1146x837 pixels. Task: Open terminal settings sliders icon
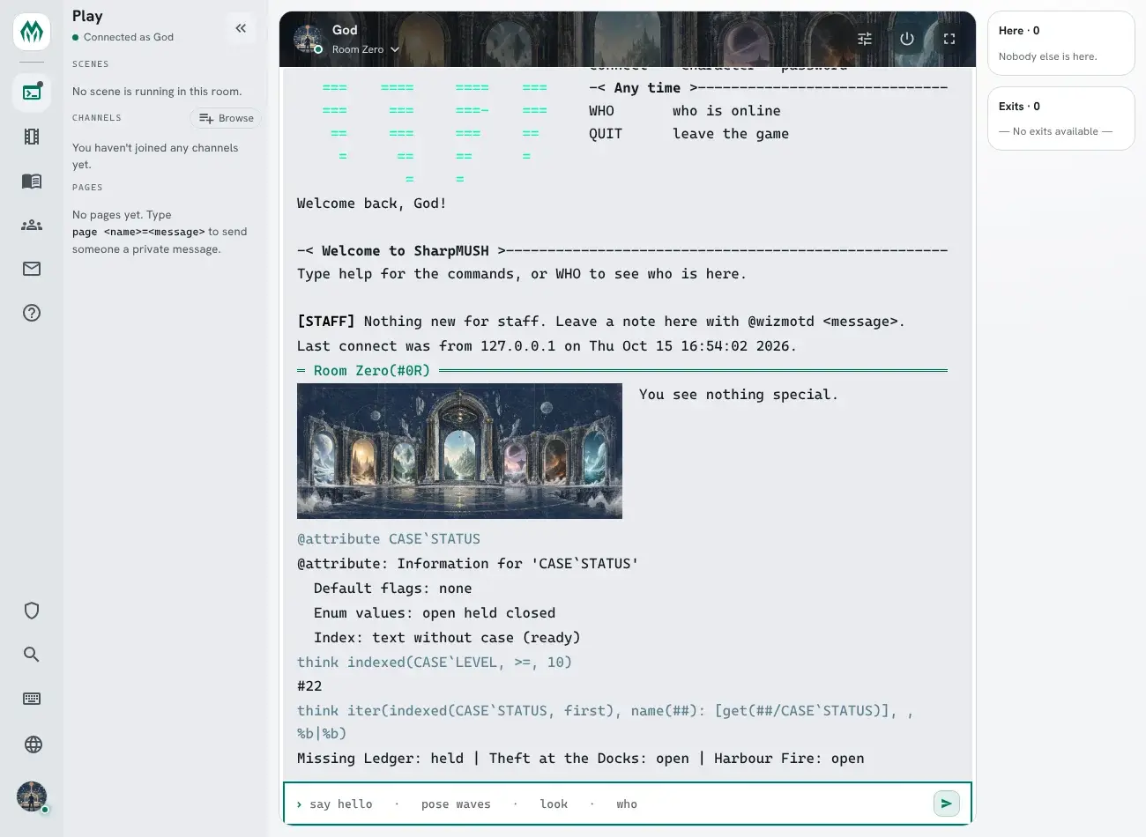tap(865, 39)
